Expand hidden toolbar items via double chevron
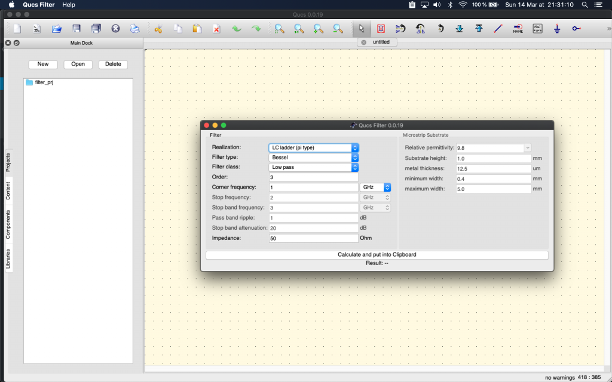Viewport: 612px width, 382px height. tap(608, 29)
